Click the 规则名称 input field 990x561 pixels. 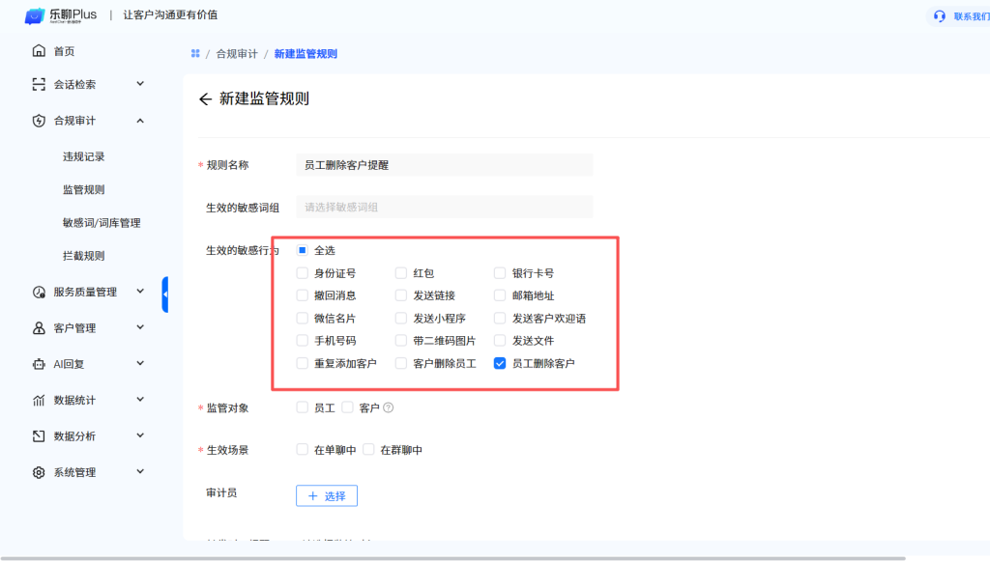[444, 165]
